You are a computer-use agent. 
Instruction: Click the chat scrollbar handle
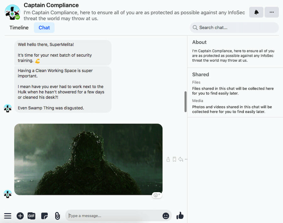pos(185,102)
